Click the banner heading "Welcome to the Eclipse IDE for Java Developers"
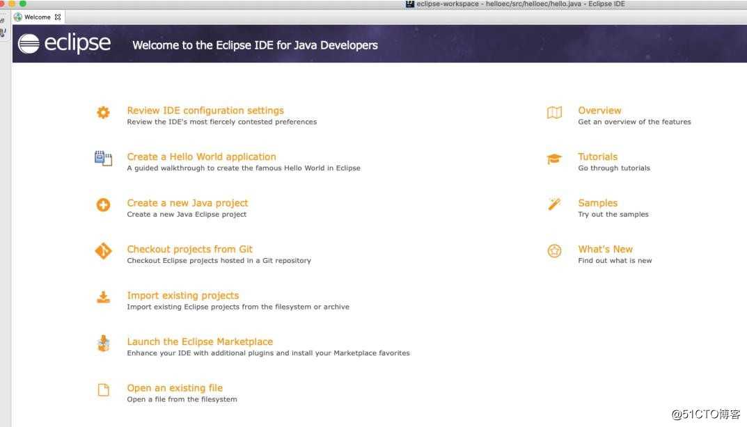 pos(255,45)
